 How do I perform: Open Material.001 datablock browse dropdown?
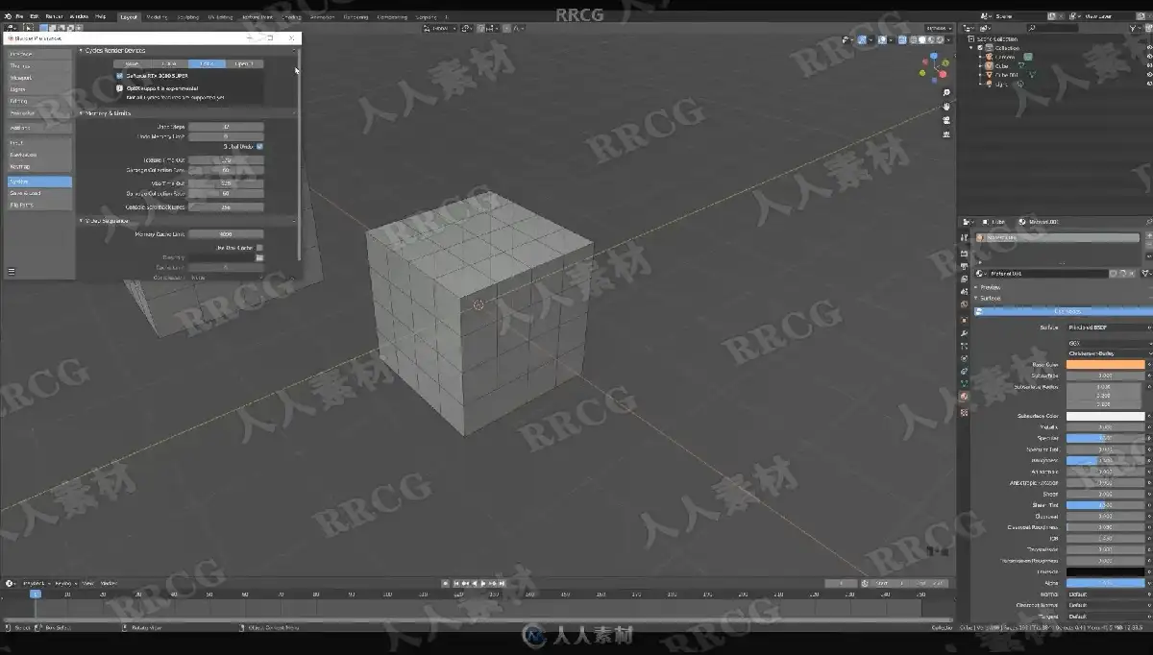point(982,274)
